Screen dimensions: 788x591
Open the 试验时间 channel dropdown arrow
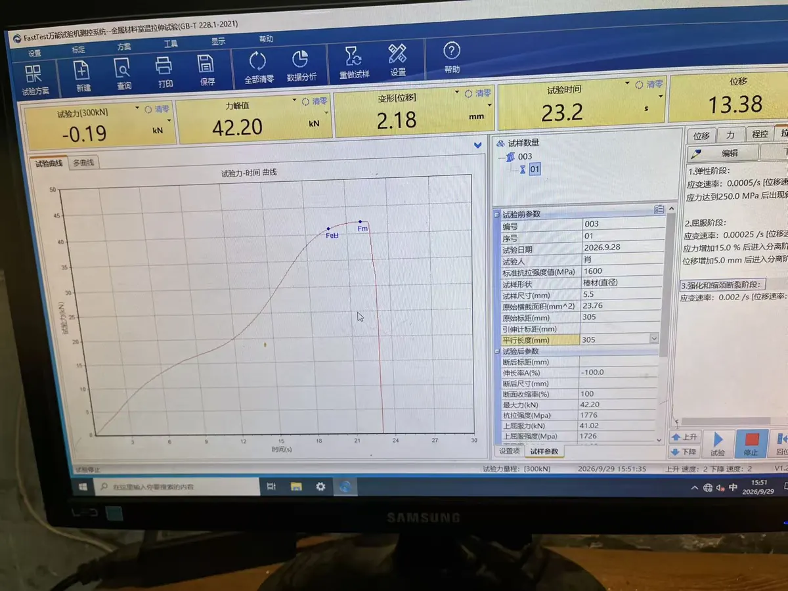tap(628, 84)
